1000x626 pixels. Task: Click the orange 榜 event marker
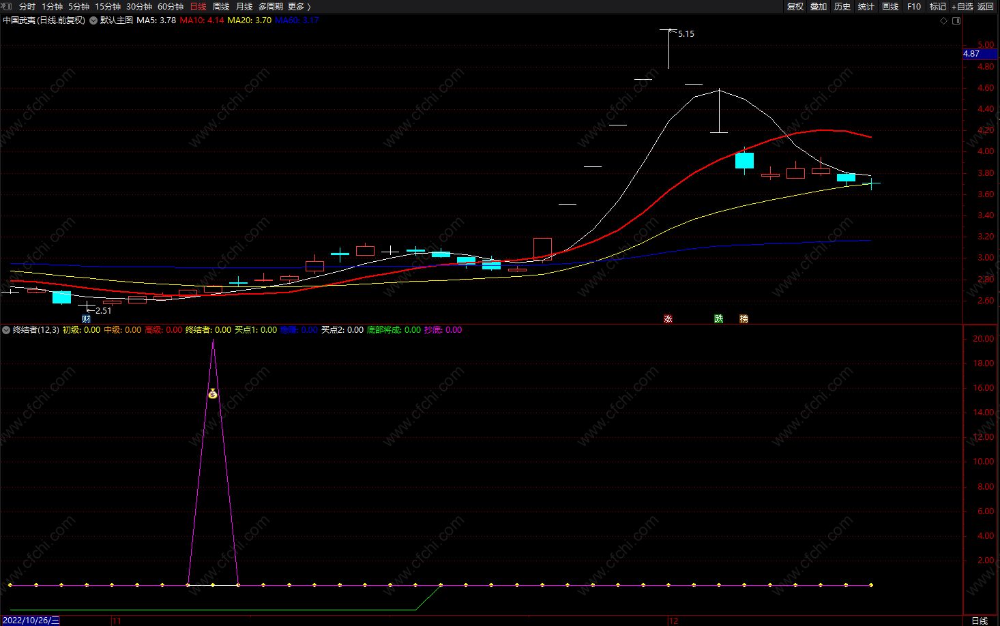pos(744,319)
